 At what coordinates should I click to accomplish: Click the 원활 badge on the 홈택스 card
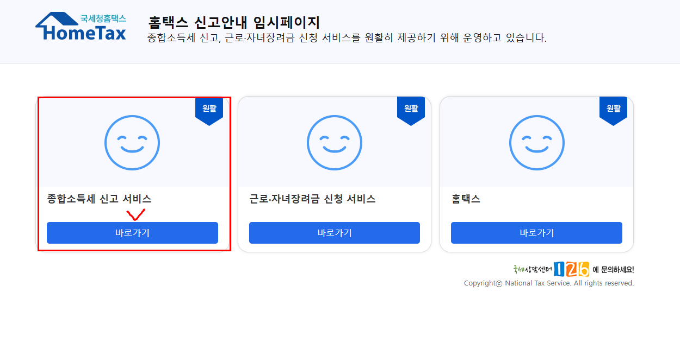pos(614,108)
